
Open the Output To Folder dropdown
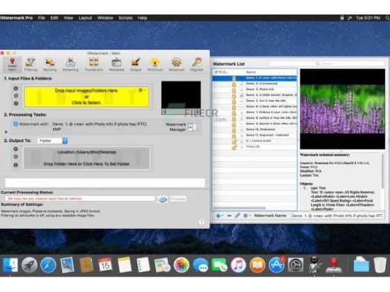click(53, 140)
